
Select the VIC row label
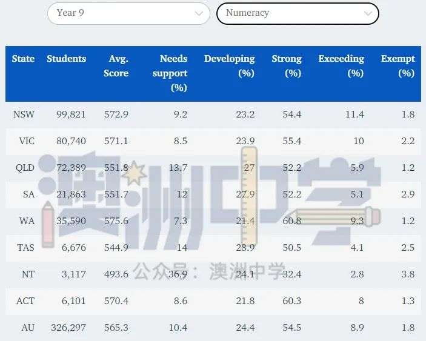click(27, 141)
